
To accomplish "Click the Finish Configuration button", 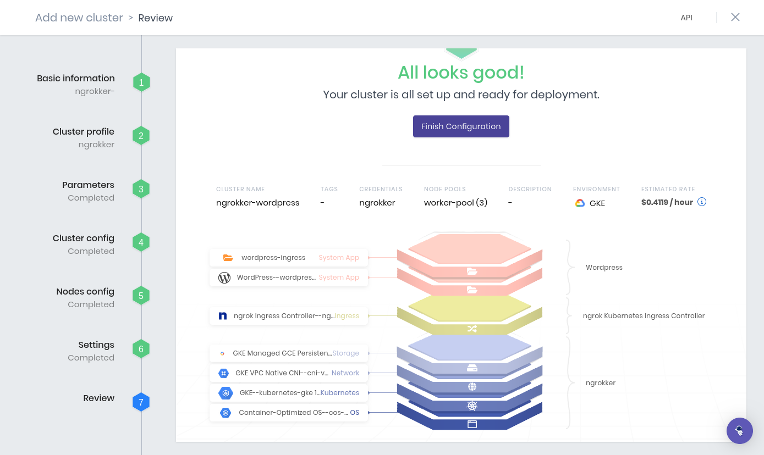I will coord(461,126).
